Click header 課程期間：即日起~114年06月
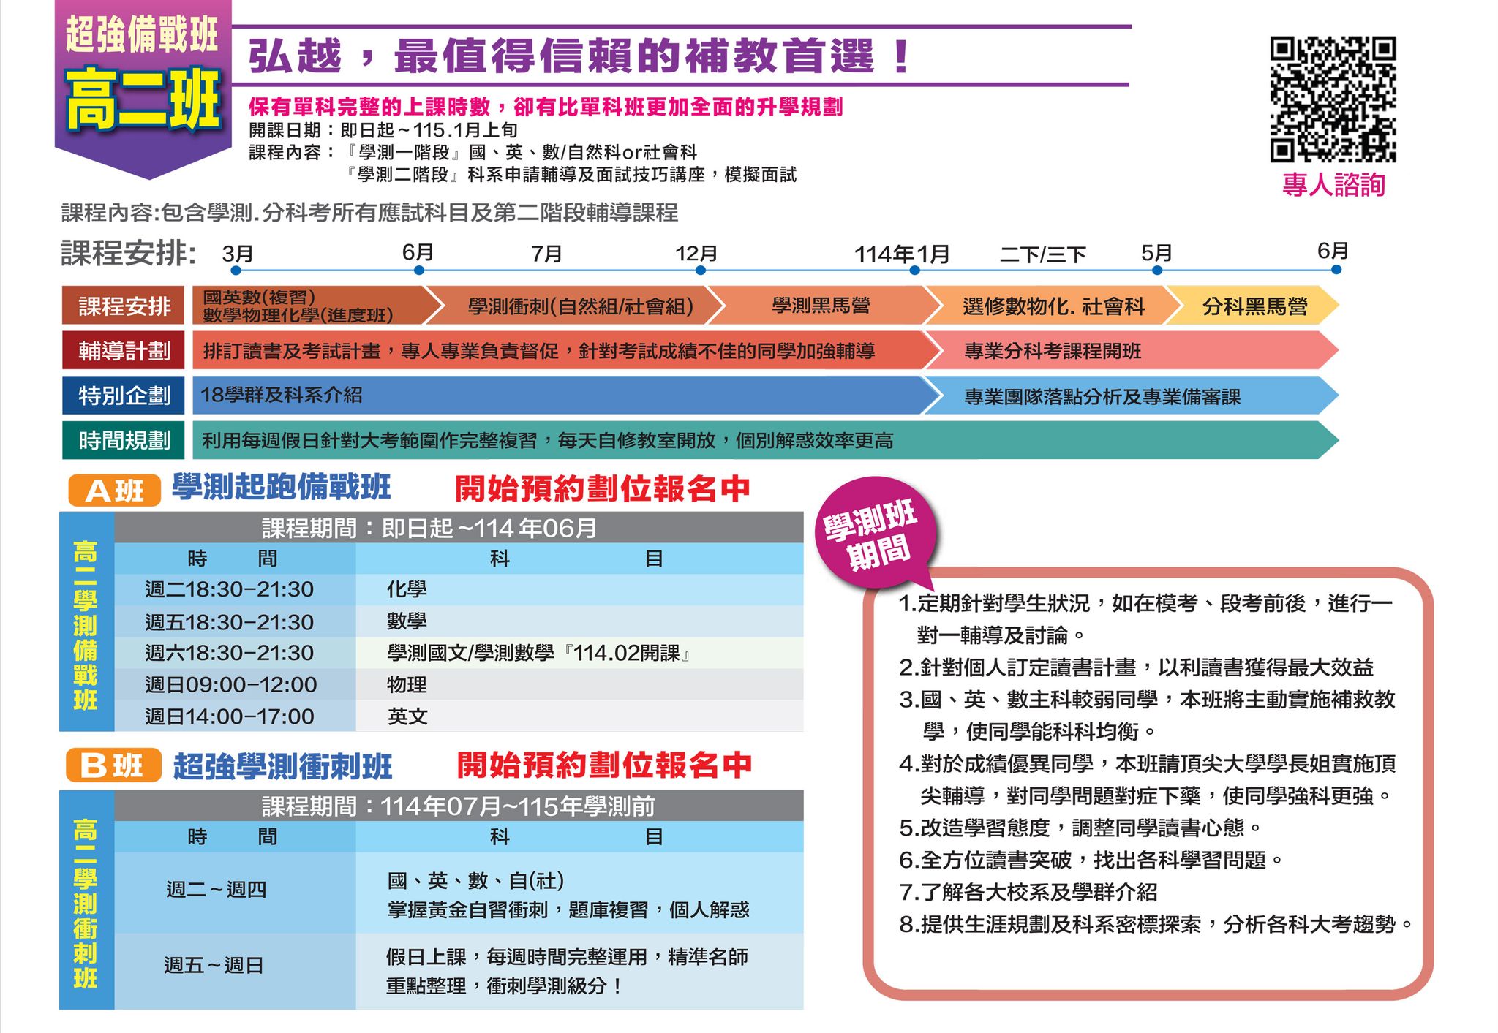The width and height of the screenshot is (1498, 1033). (x=459, y=527)
